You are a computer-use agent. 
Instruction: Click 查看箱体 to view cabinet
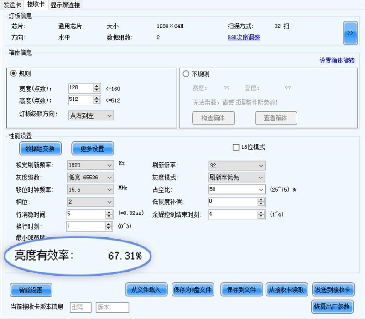click(276, 118)
